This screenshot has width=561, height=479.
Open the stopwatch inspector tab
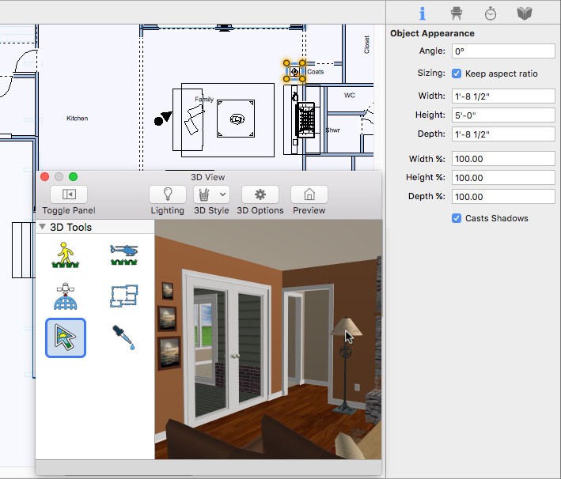[x=491, y=13]
